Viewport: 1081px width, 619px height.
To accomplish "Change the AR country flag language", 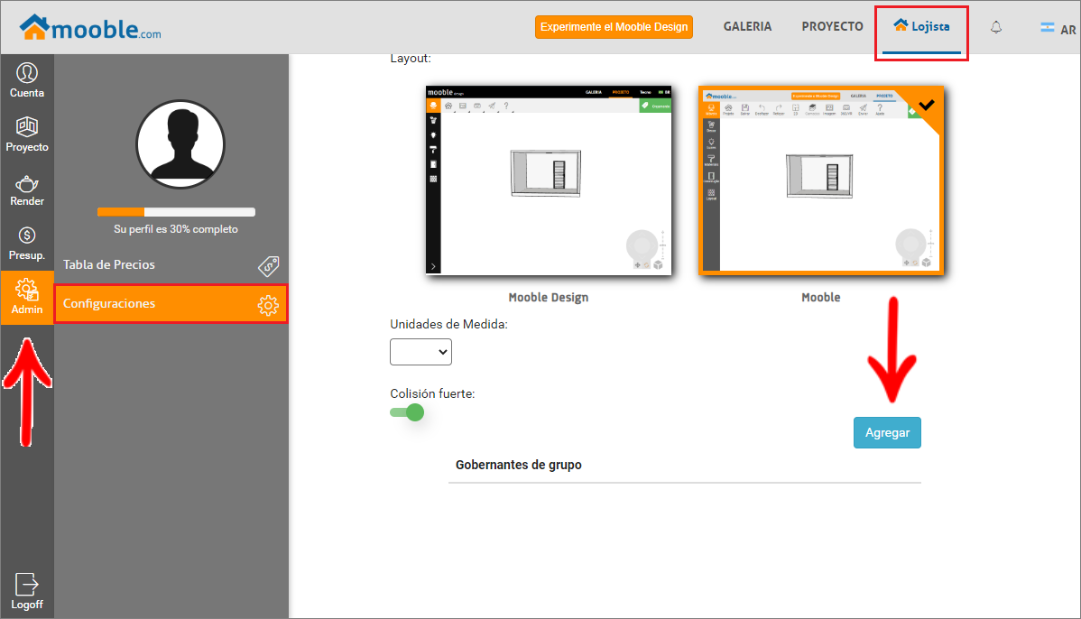I will click(x=1058, y=28).
